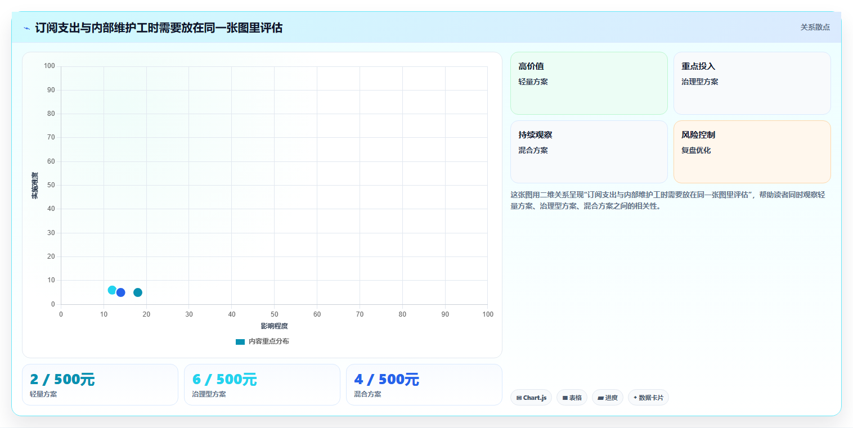The image size is (853, 428).
Task: Click the title 订阅支出与内部维护工时需要放在同一张图里评估
Action: pyautogui.click(x=159, y=28)
